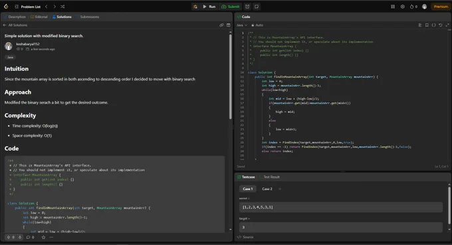Run the code
The height and width of the screenshot is (245, 452).
coord(209,7)
